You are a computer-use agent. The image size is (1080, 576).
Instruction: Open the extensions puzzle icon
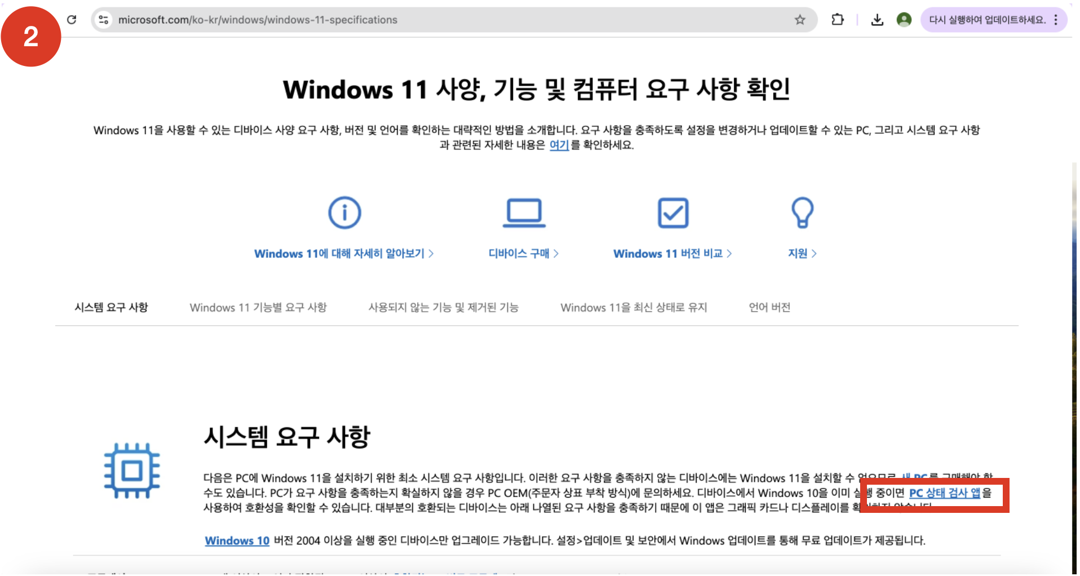pyautogui.click(x=838, y=20)
